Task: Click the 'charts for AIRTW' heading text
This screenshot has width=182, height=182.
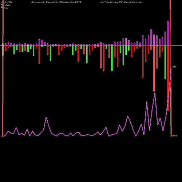Action: 73,2
